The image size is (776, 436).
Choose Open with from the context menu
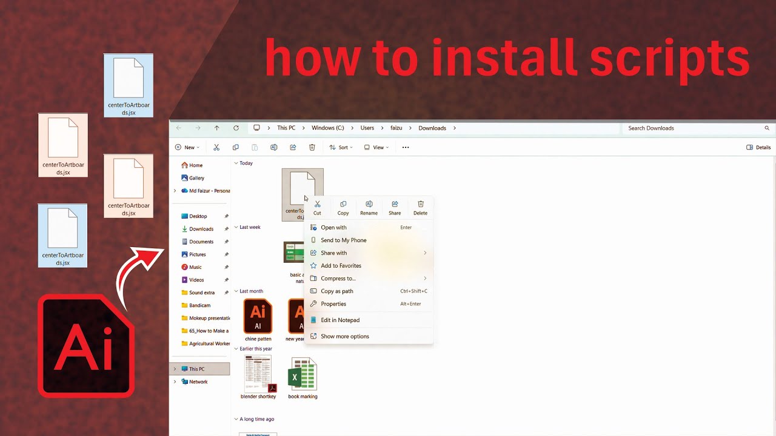coord(369,228)
